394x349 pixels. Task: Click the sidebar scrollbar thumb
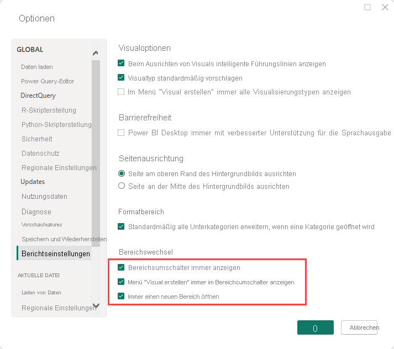tap(96, 154)
